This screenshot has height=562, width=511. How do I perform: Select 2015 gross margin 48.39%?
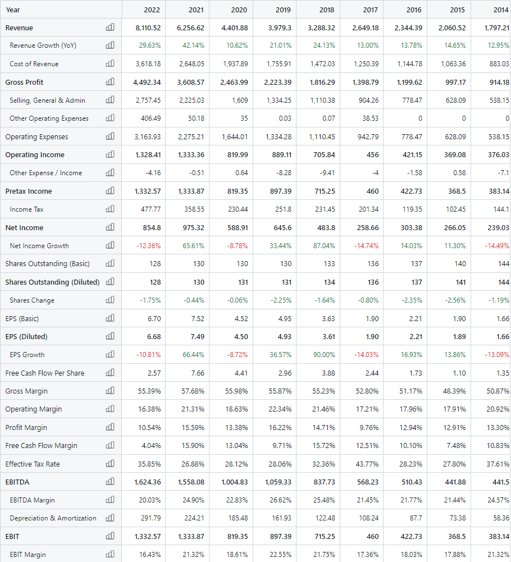coord(454,391)
